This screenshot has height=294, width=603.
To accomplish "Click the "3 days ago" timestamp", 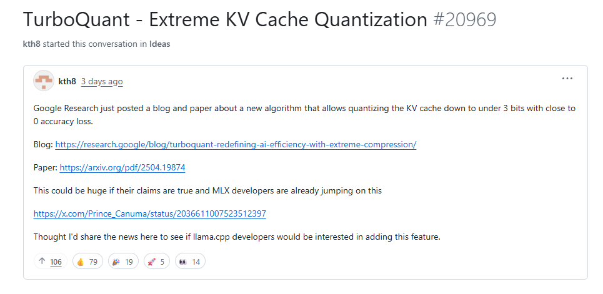I will point(102,82).
